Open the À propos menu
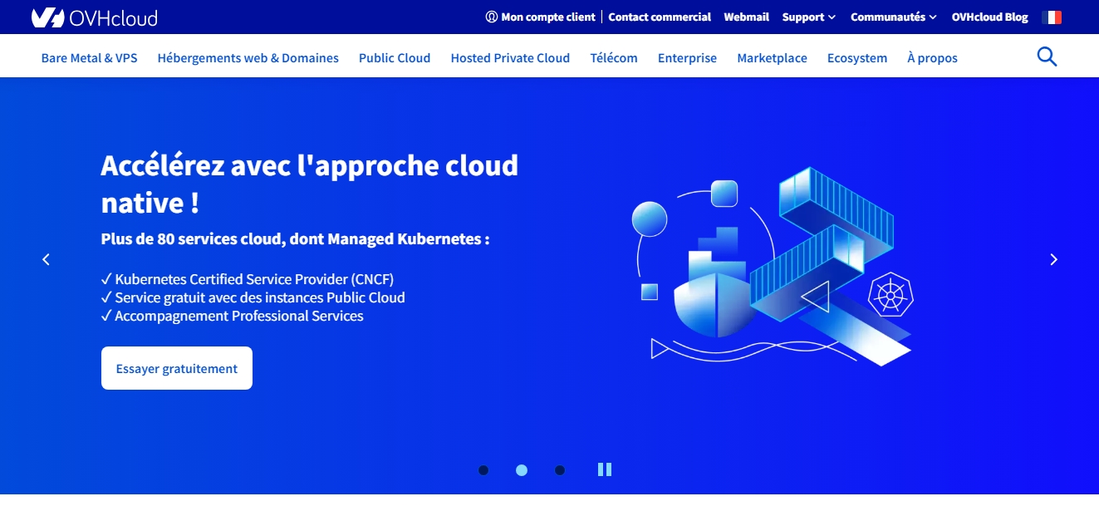 tap(932, 58)
